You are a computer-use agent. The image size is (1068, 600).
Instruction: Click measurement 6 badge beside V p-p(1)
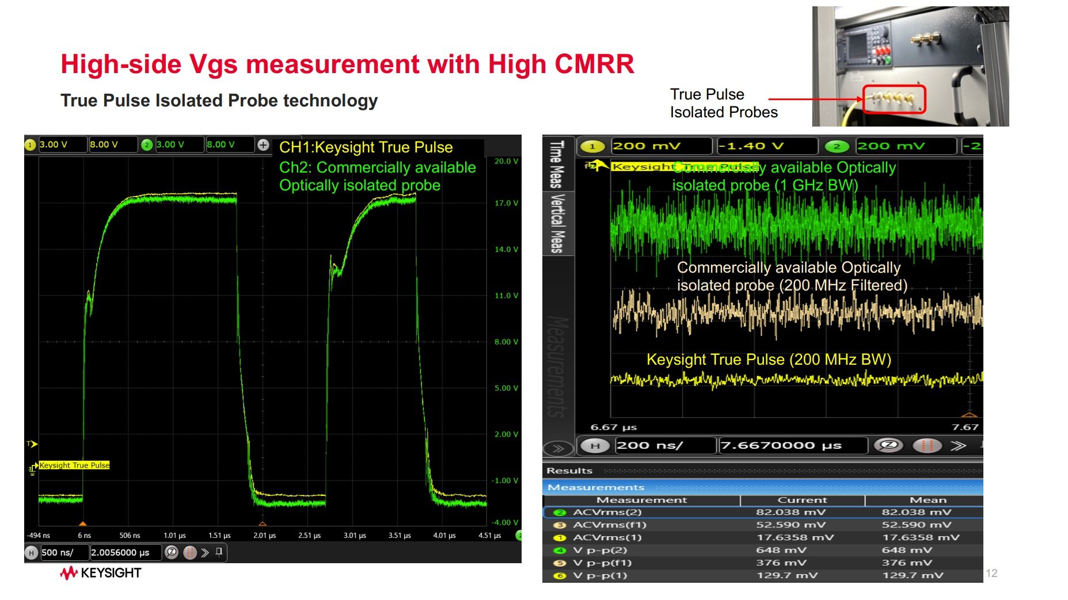tap(559, 576)
